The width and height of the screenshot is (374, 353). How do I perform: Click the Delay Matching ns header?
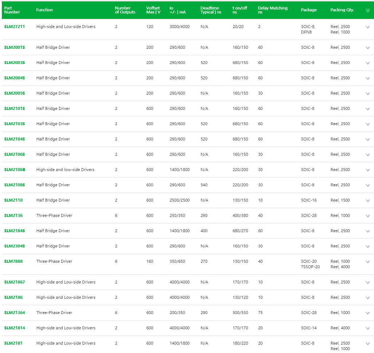(273, 10)
